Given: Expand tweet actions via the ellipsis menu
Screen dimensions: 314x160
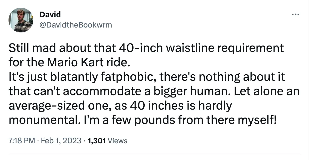Looking at the screenshot, I should pos(295,14).
